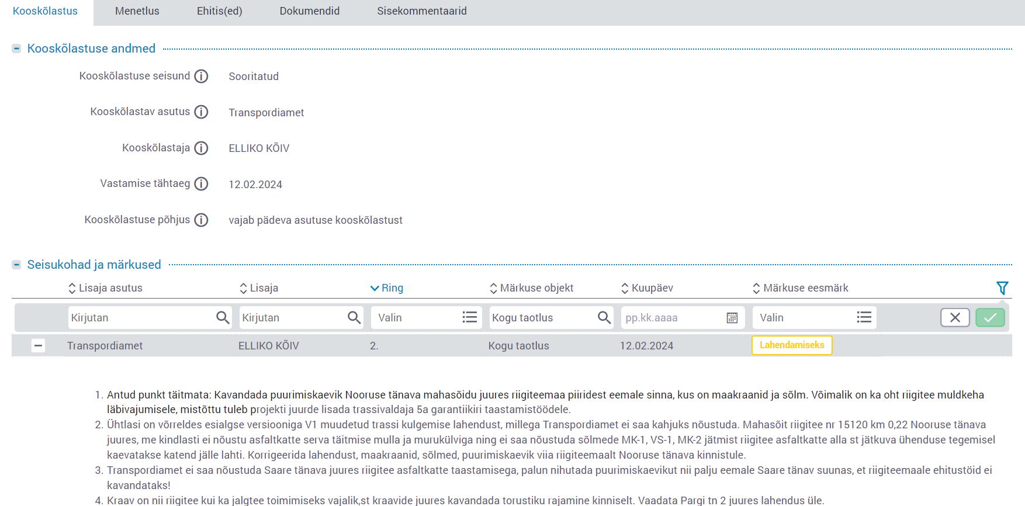Show info for Kooskõlastuse põhjus

[x=201, y=220]
